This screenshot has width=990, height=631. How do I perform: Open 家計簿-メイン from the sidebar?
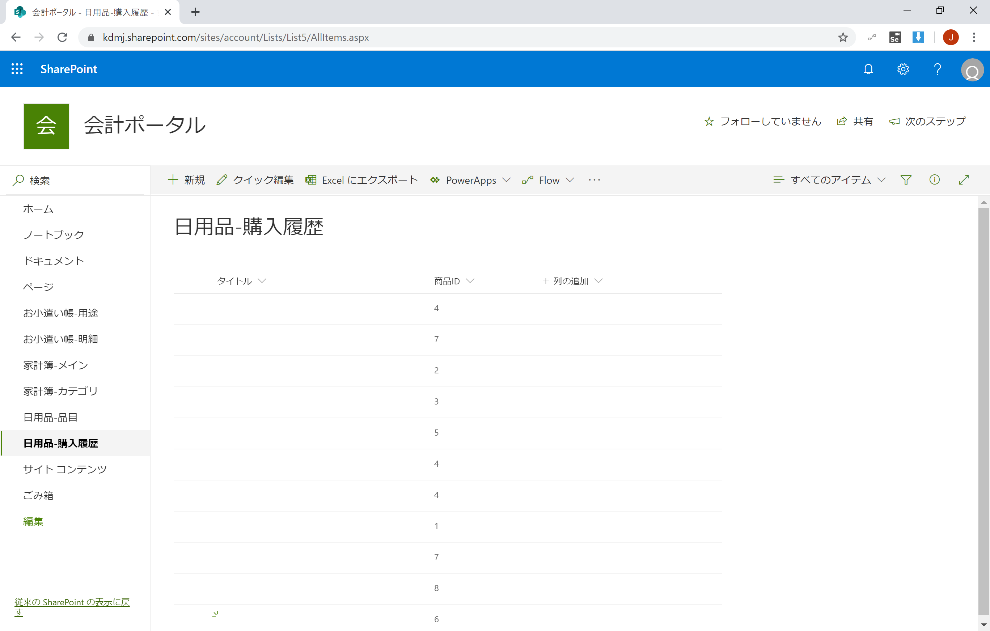[55, 365]
